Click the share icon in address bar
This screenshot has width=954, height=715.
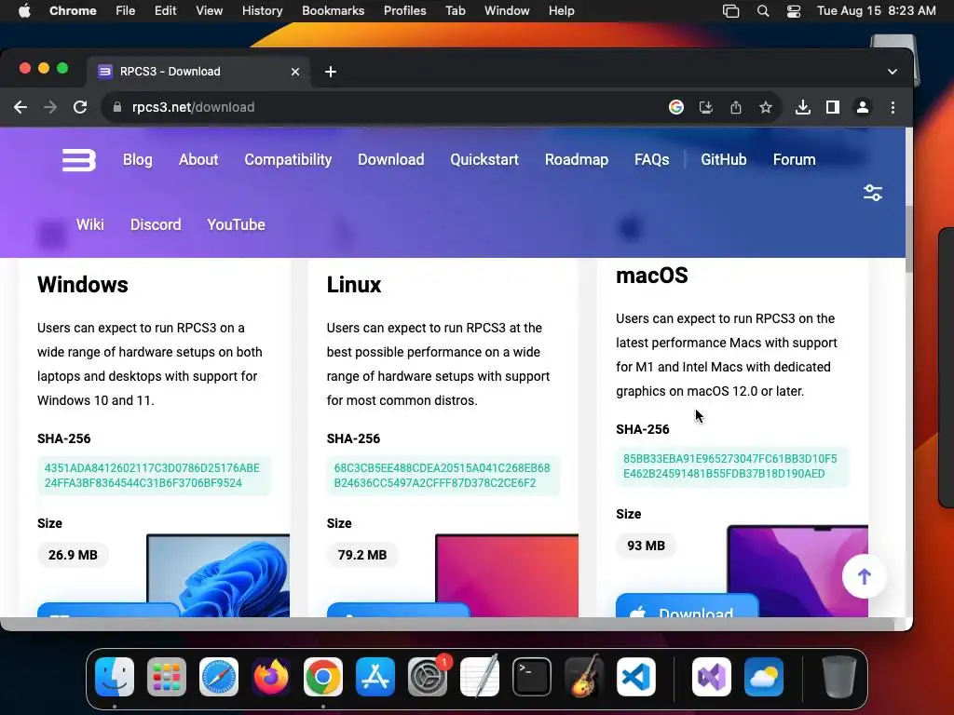(x=736, y=108)
